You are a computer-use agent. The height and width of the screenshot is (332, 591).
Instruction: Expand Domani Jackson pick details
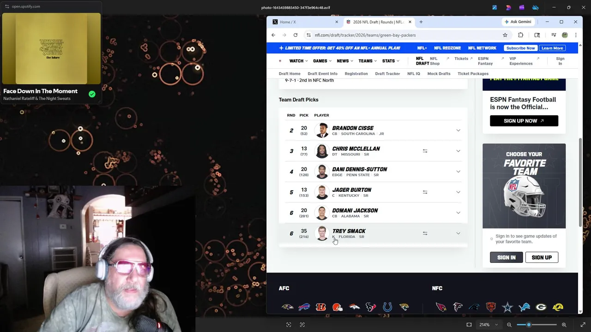click(458, 213)
